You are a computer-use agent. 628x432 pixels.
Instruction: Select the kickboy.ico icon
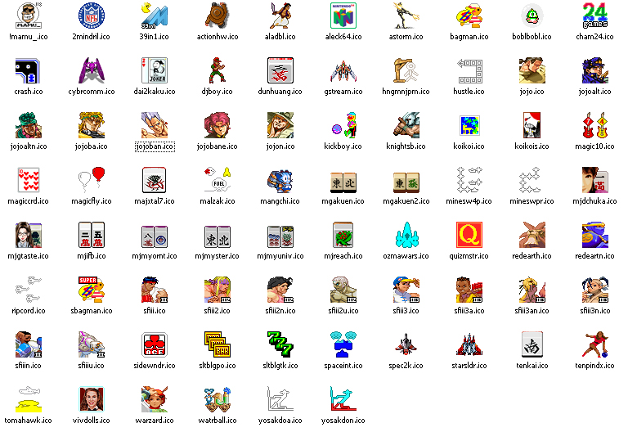click(343, 125)
